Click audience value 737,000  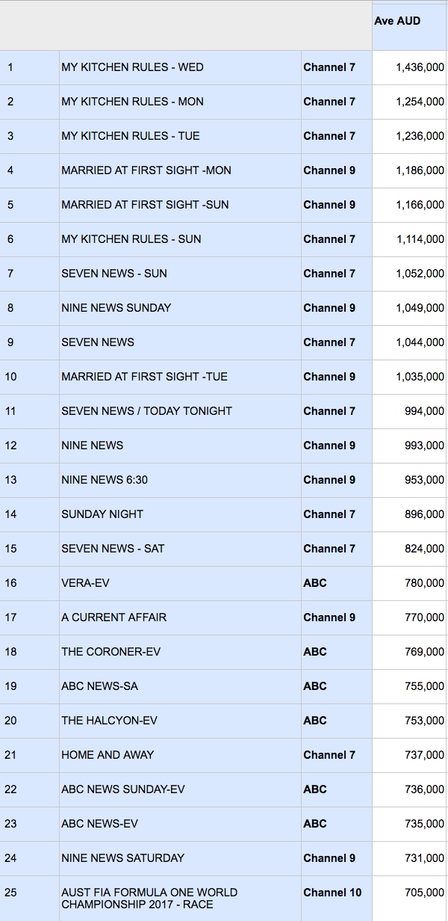[x=409, y=755]
